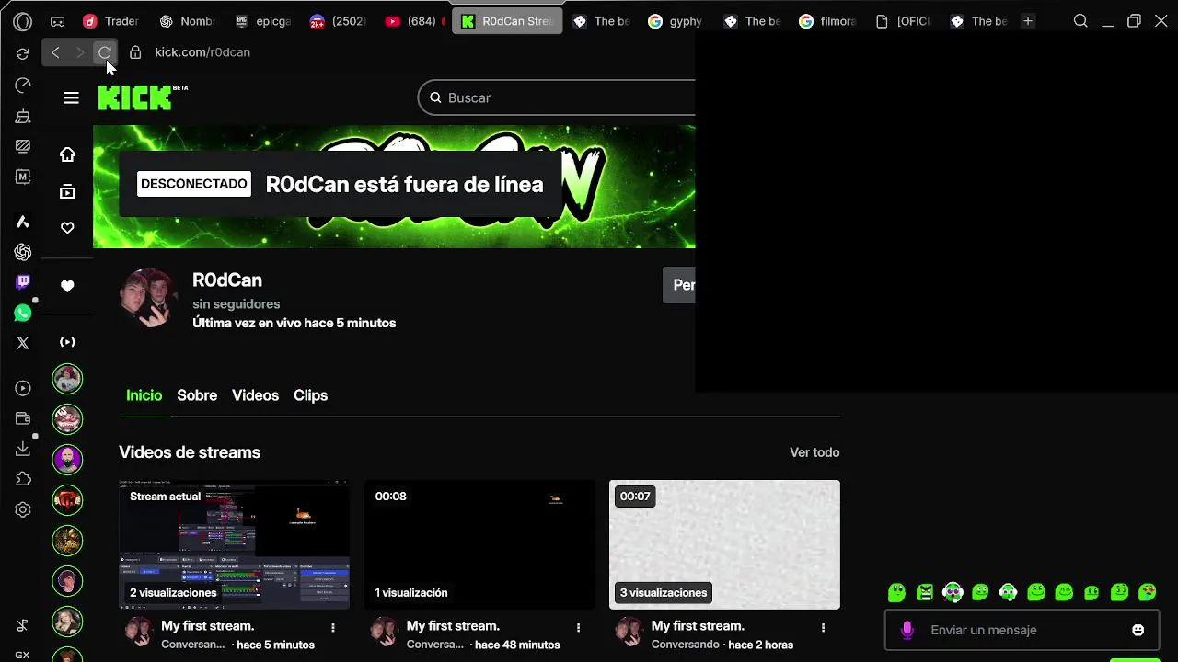The height and width of the screenshot is (662, 1178).
Task: Click the first followed channel avatar
Action: point(67,379)
